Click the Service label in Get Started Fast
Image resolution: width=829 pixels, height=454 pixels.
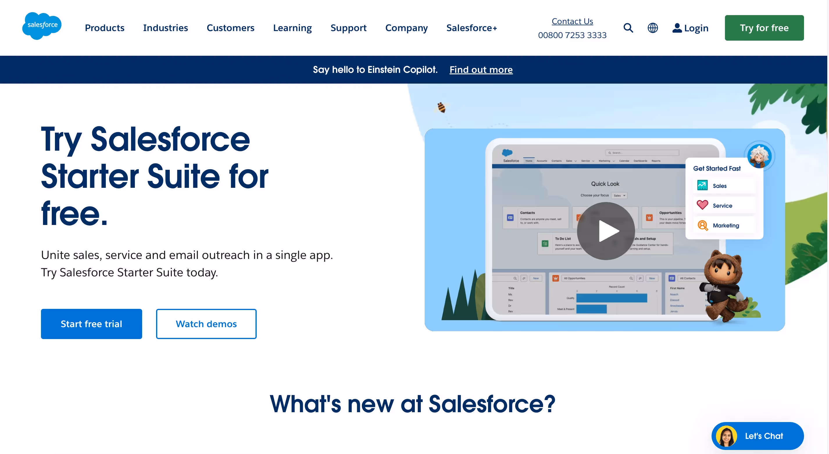tap(722, 206)
